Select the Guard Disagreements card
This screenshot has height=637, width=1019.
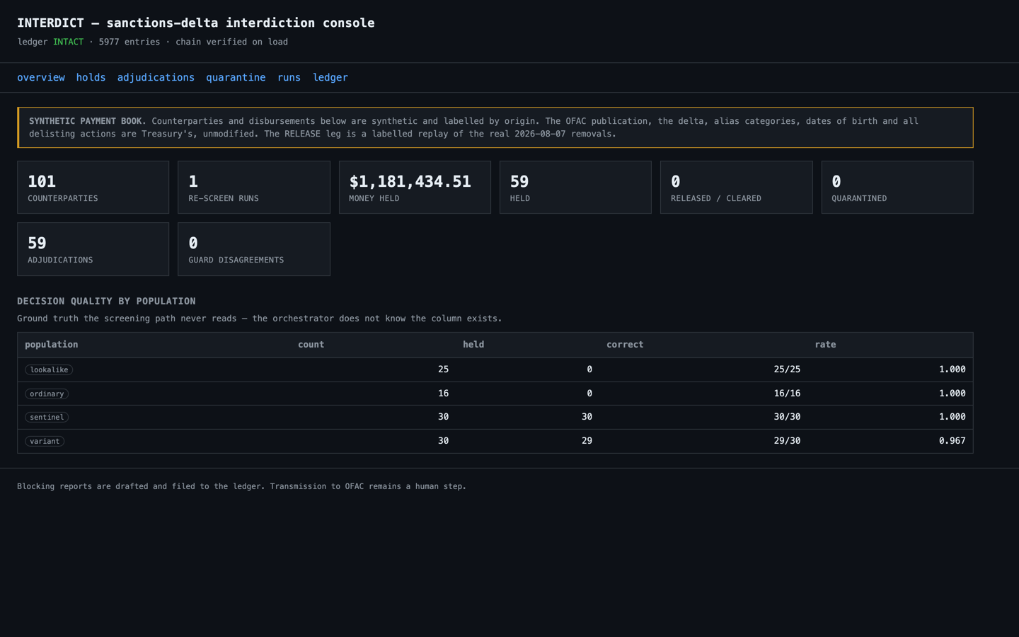click(x=254, y=249)
